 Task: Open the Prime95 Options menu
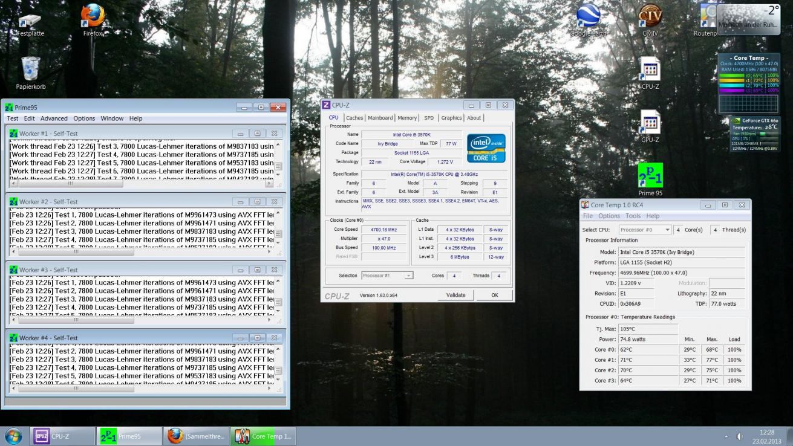(x=84, y=118)
